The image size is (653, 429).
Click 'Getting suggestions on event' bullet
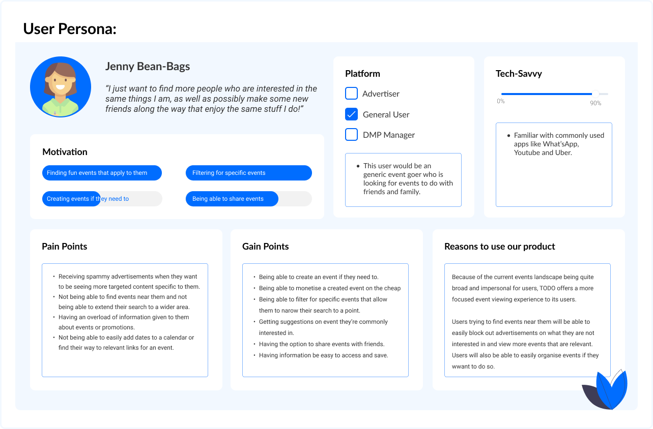(x=323, y=327)
